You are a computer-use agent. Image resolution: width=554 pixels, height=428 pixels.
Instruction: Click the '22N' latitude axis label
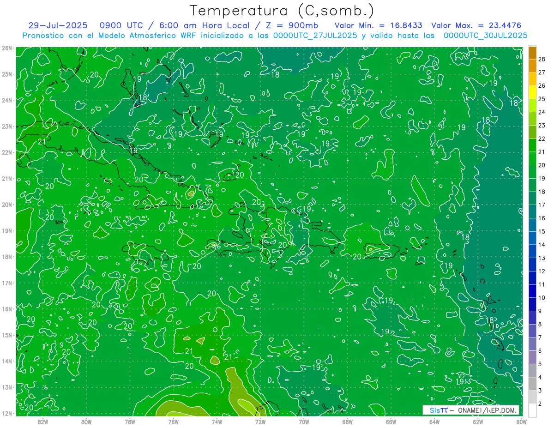[7, 152]
